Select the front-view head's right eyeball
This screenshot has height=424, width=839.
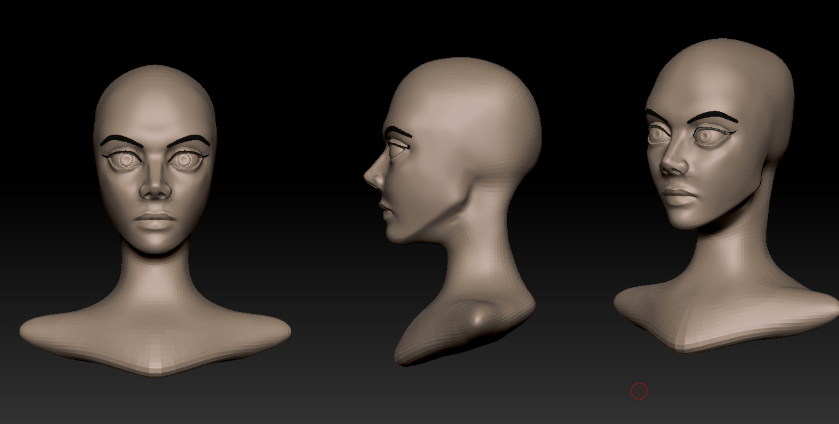point(184,160)
